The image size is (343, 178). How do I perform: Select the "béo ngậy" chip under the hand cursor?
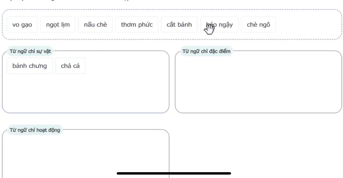point(219,25)
